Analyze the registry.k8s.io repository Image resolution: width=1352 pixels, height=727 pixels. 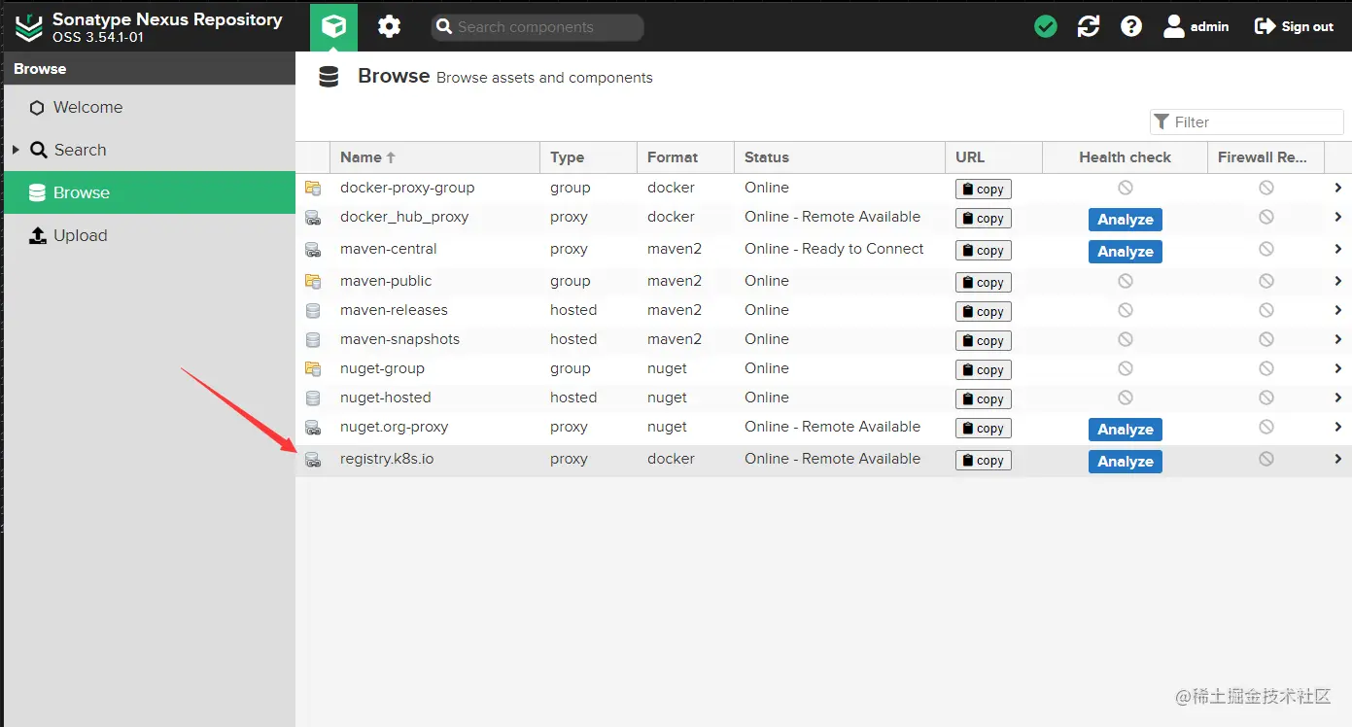pos(1125,462)
